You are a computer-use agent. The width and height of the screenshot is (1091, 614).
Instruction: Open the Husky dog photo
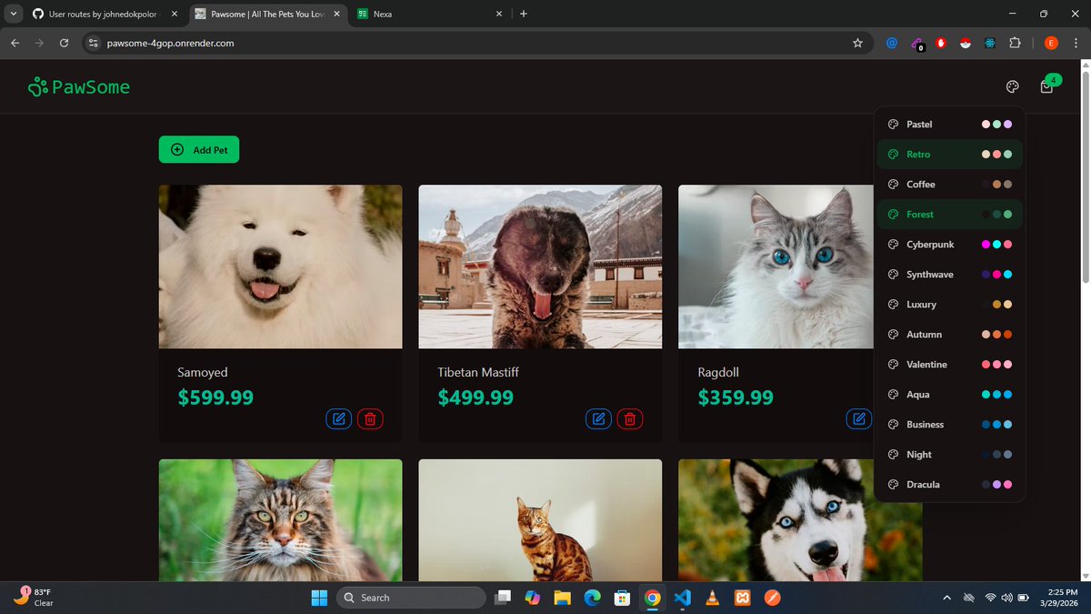point(800,520)
